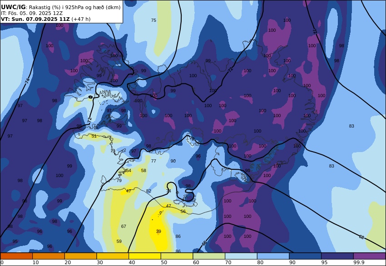Click the 82 humidity value on the map

point(148,191)
